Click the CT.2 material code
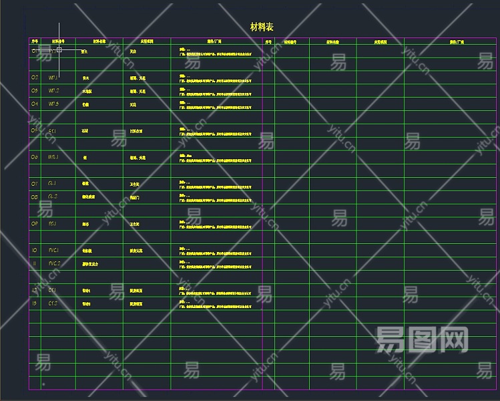 pos(53,303)
